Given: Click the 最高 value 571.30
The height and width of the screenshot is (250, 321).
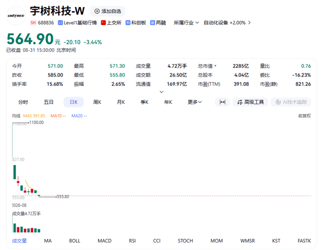Looking at the screenshot, I should (117, 66).
